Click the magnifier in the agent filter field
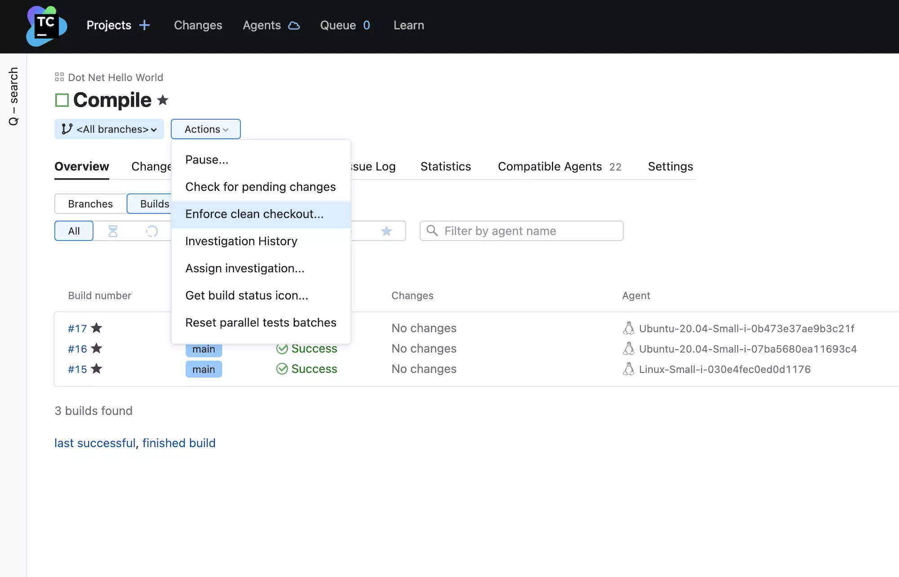 [x=432, y=231]
